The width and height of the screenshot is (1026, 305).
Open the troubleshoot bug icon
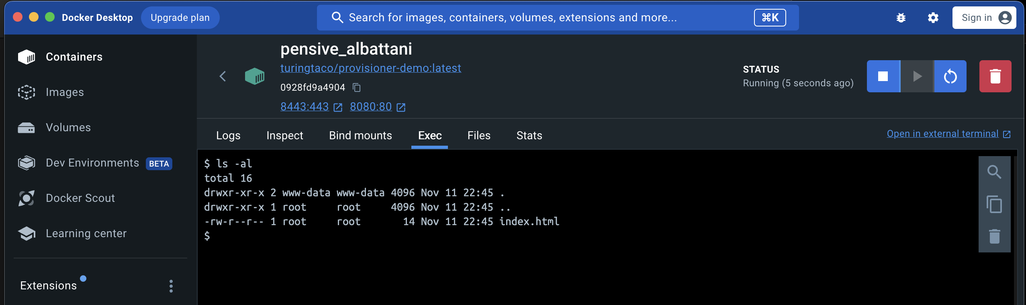click(901, 18)
